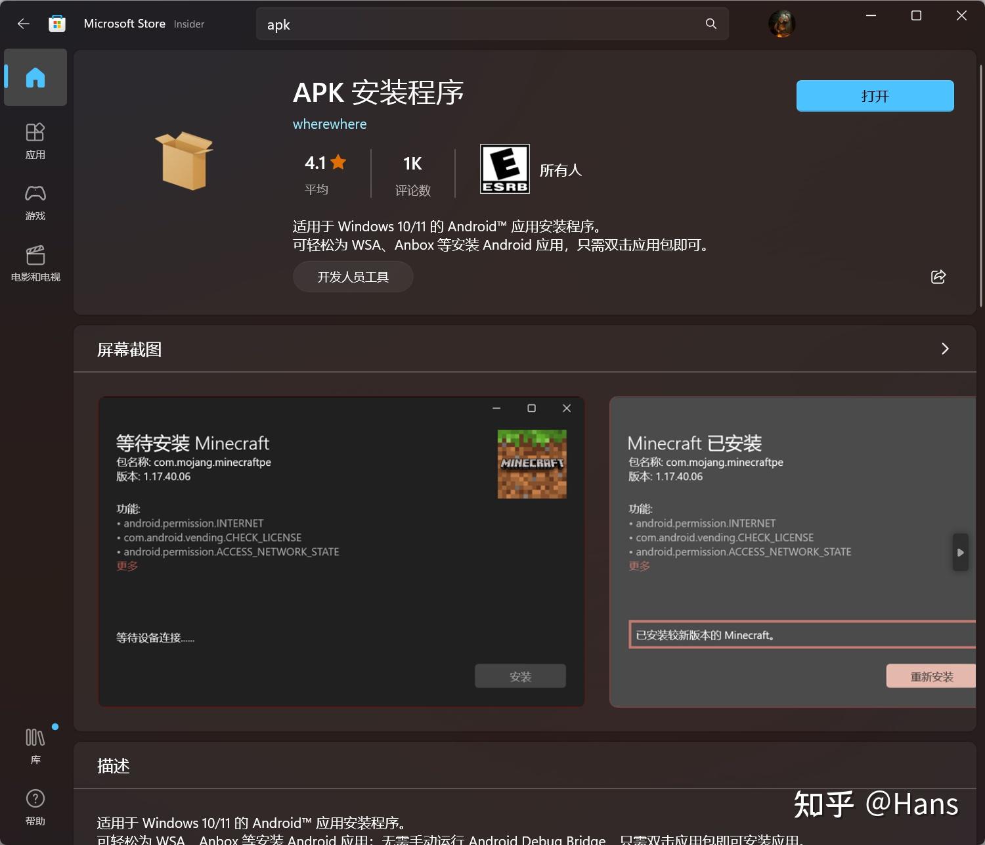This screenshot has height=845, width=985.
Task: Visit the wherewhere publisher page
Action: [330, 124]
